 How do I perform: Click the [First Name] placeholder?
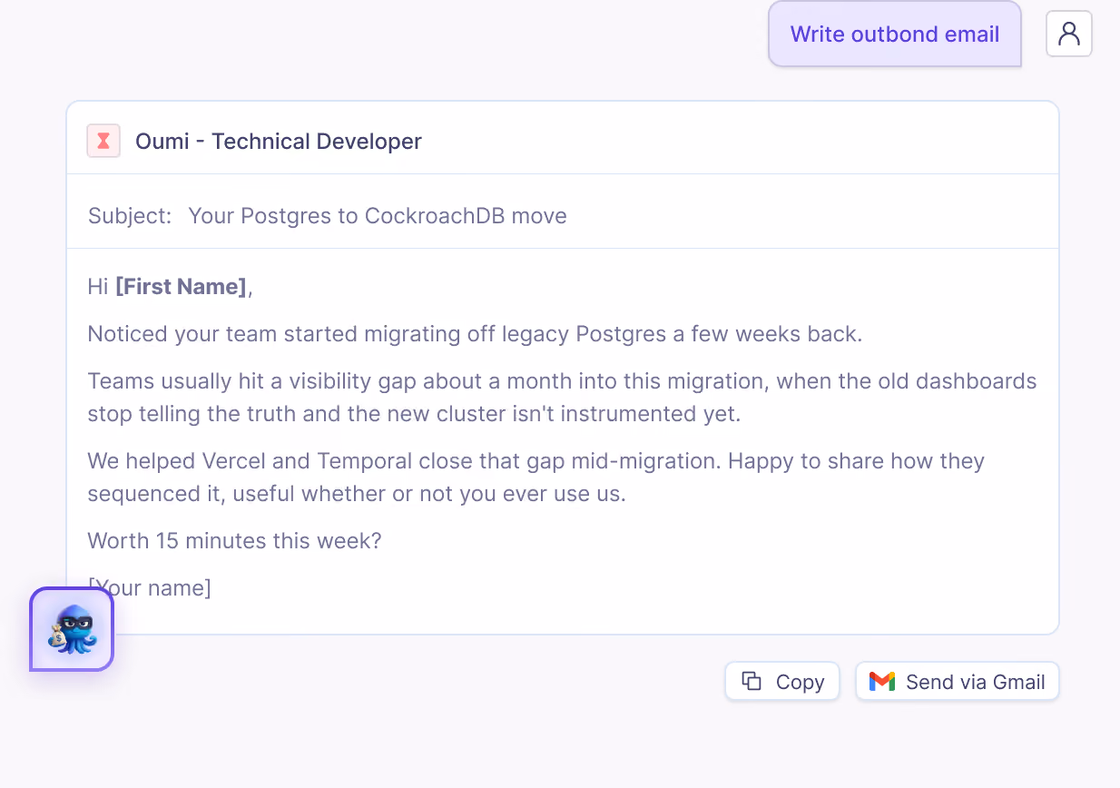click(x=181, y=287)
